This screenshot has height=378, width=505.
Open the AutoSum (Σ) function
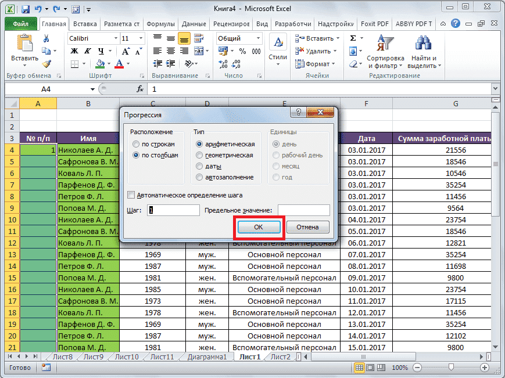354,37
